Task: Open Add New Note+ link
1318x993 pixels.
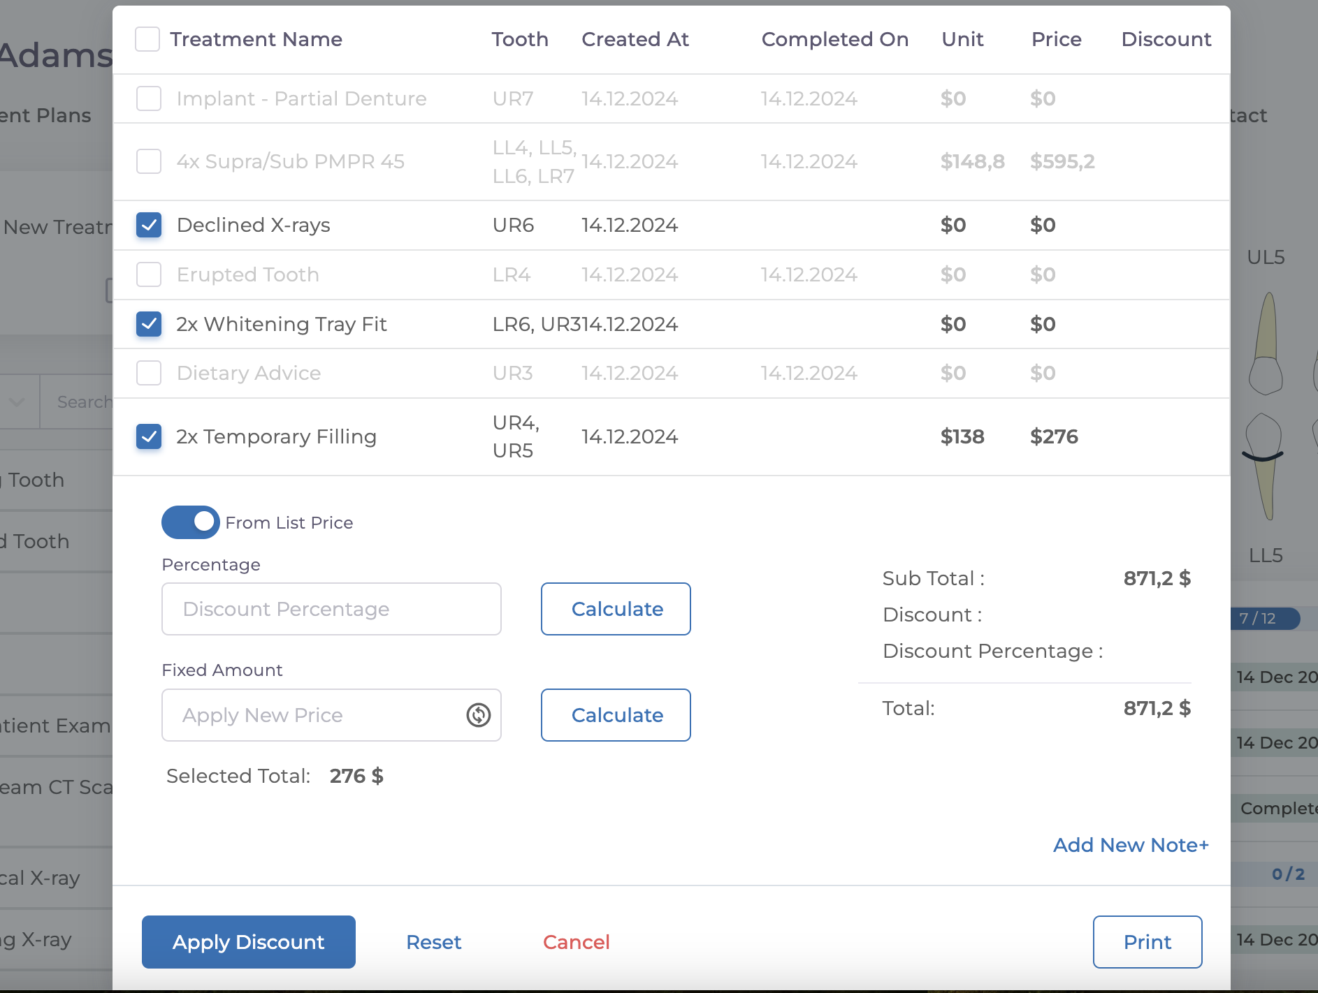Action: click(x=1131, y=845)
